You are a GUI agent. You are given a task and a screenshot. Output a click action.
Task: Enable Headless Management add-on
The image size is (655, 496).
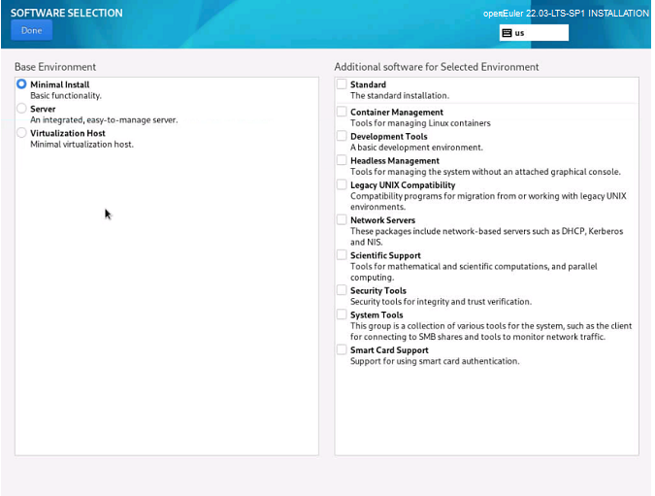(x=342, y=160)
